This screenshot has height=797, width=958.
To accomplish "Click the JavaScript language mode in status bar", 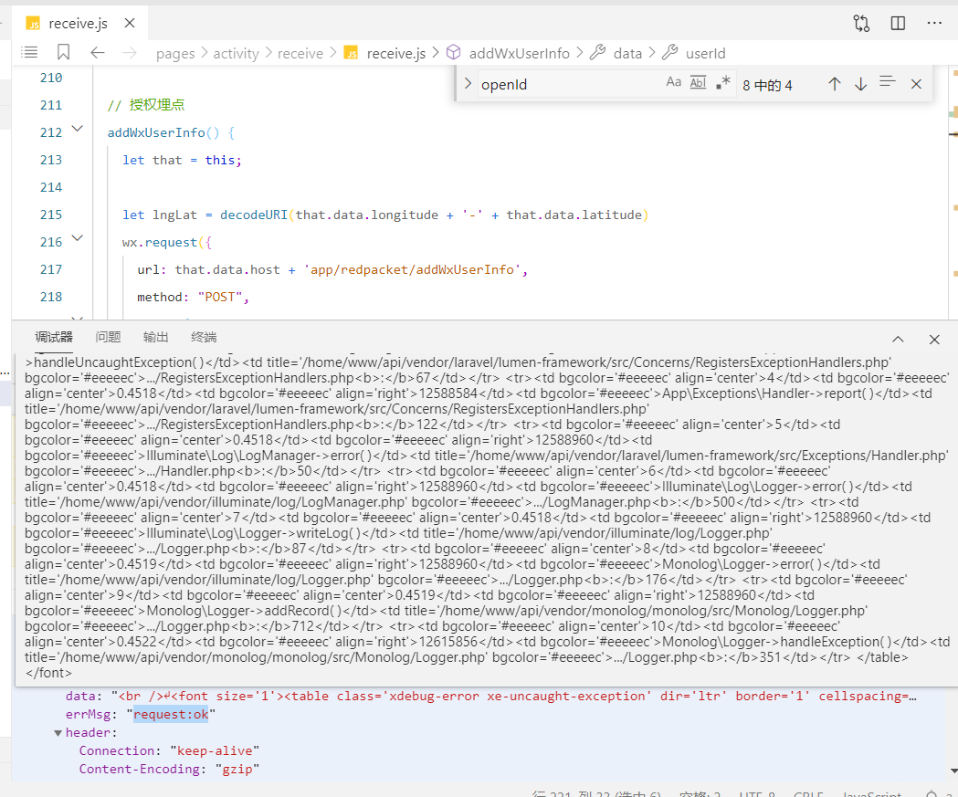I will click(871, 793).
